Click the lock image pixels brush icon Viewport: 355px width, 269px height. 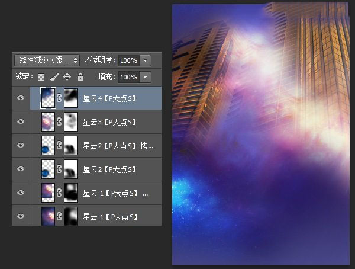[54, 77]
